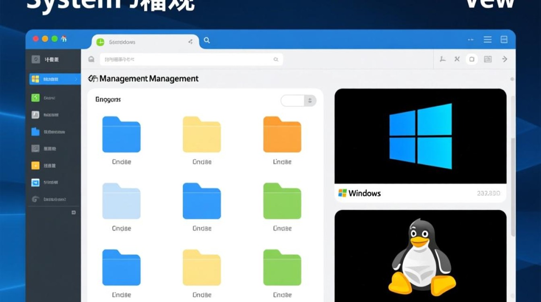Open the map view icon in the toolbar

pyautogui.click(x=488, y=59)
